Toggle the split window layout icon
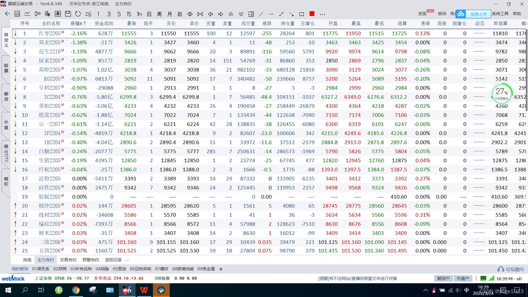 pos(251,14)
